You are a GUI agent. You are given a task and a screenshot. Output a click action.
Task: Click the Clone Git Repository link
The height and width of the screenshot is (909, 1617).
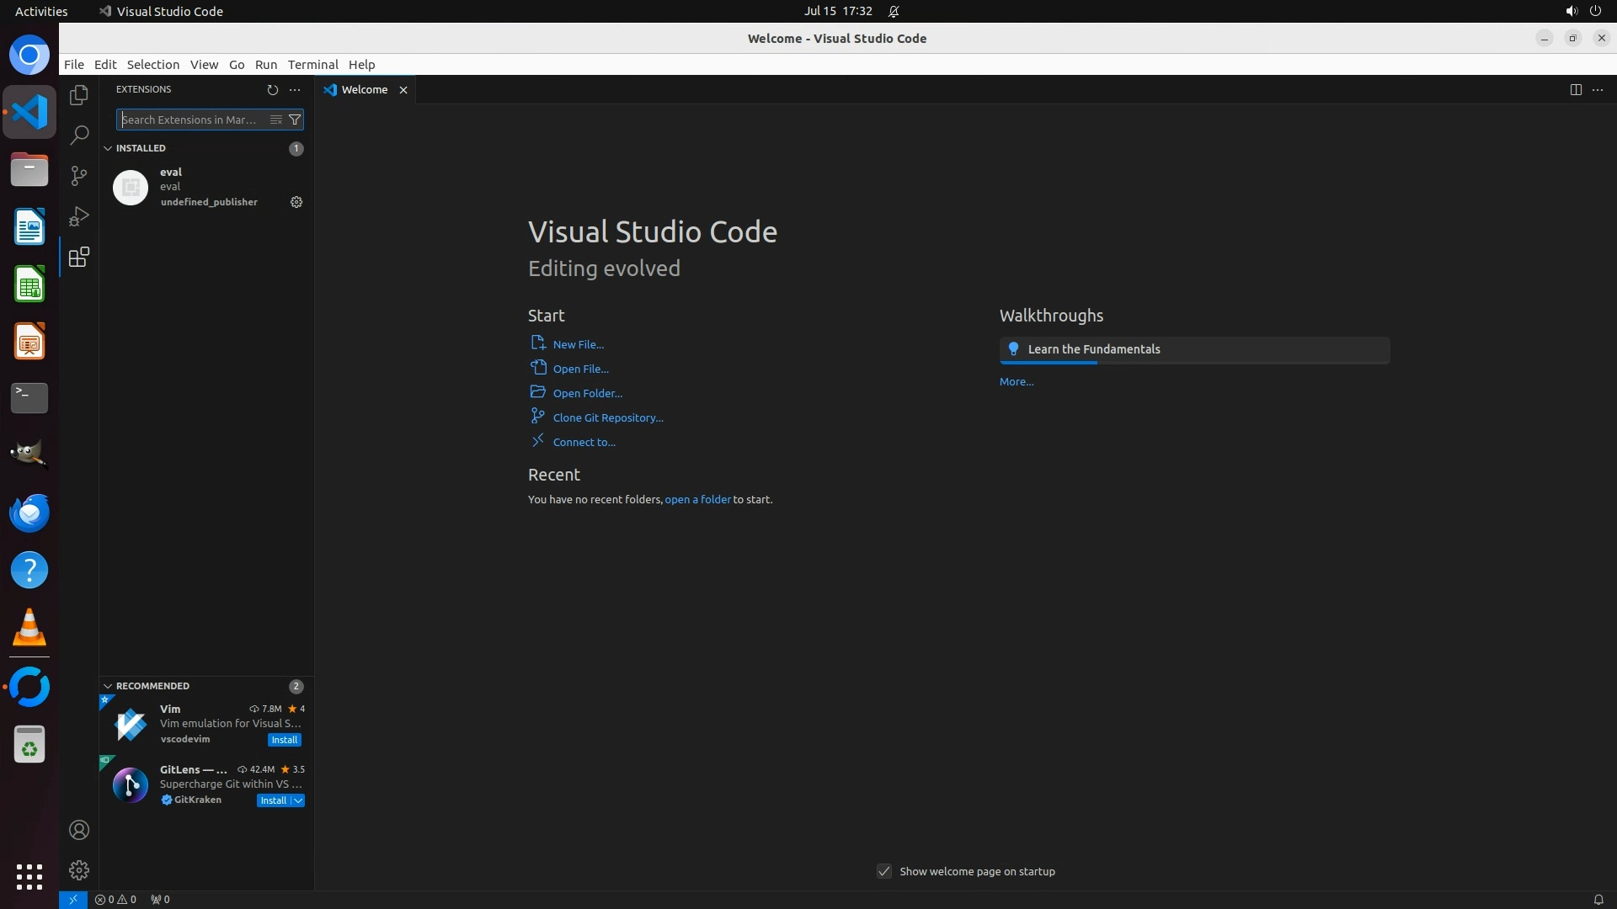[x=607, y=417]
